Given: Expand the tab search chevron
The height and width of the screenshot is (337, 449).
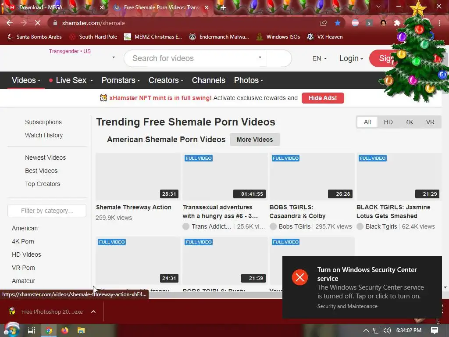Looking at the screenshot, I should click(x=378, y=6).
